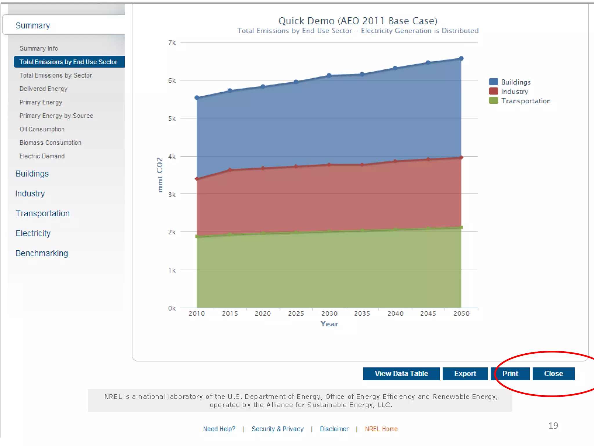594x446 pixels.
Task: Select Oil Consumption item
Action: 42,129
